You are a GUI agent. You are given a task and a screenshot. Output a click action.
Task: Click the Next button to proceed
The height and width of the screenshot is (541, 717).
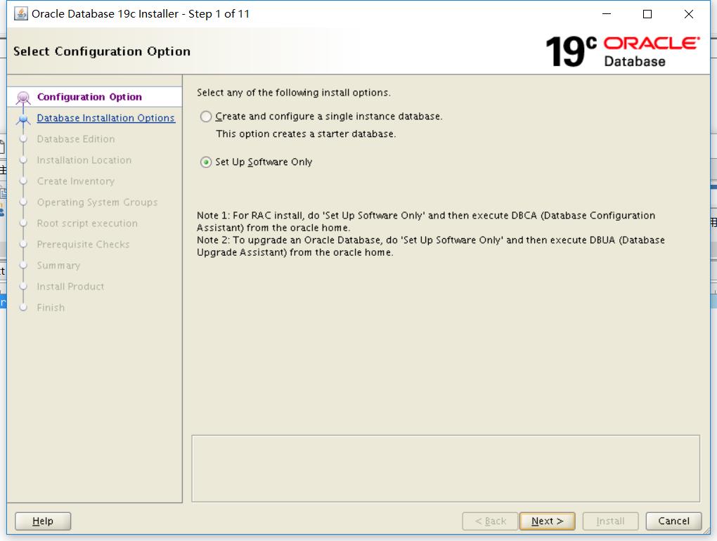pos(548,521)
